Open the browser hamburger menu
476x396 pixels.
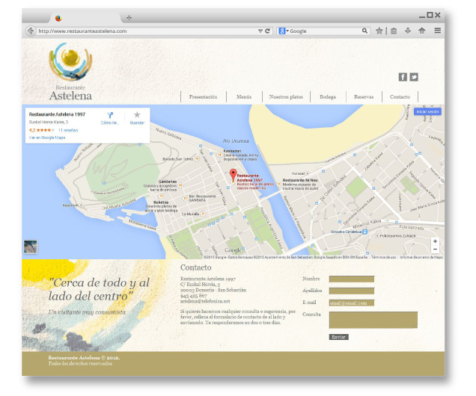tap(437, 31)
